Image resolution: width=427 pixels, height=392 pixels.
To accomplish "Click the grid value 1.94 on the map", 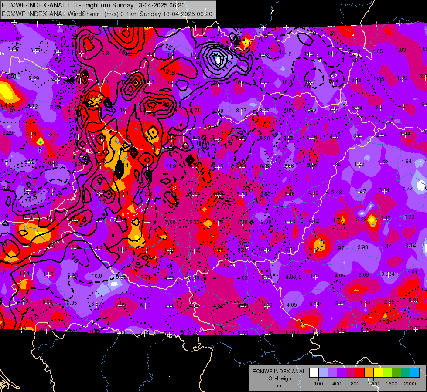I will click(407, 162).
